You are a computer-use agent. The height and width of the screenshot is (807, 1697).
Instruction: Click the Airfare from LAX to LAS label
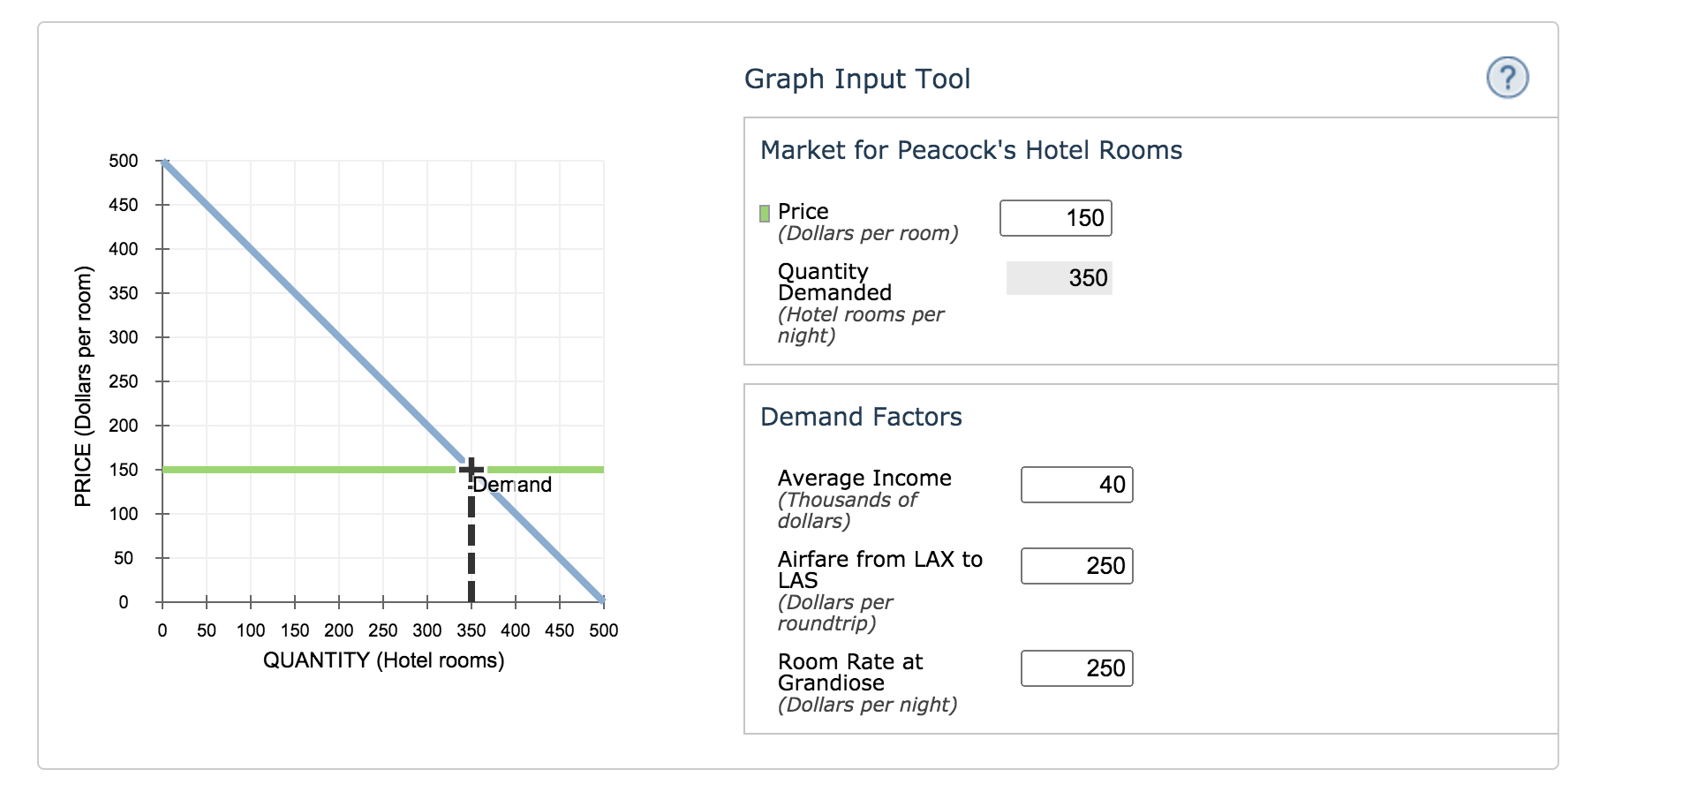pyautogui.click(x=880, y=569)
